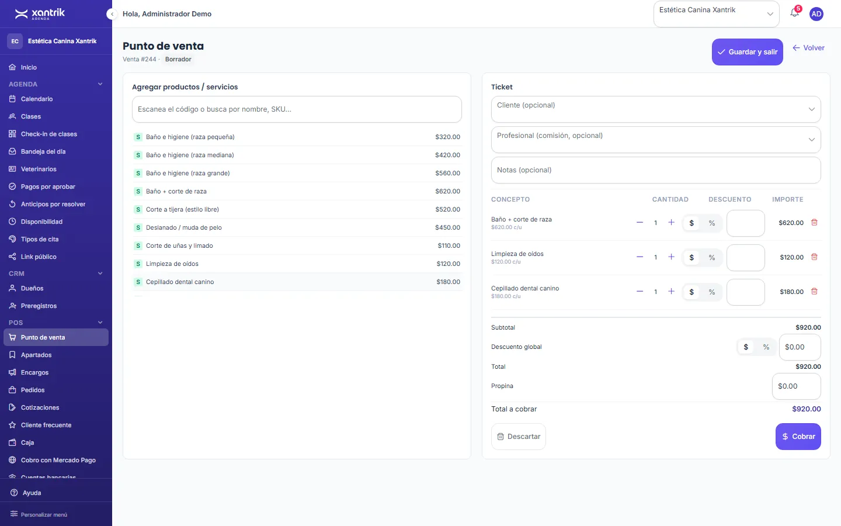The image size is (841, 526).
Task: Open the AD user avatar menu
Action: point(816,14)
